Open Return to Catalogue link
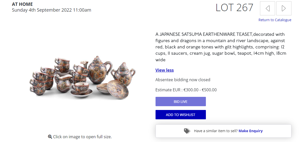This screenshot has height=142, width=299. [x=275, y=20]
